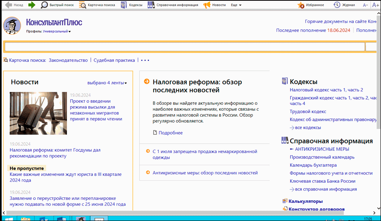Expand the выбрано 4 ленты dropdown
Image resolution: width=381 pixels, height=221 pixels.
(x=107, y=83)
